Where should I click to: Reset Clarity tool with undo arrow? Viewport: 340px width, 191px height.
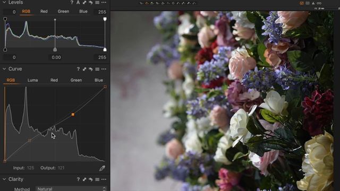click(91, 179)
